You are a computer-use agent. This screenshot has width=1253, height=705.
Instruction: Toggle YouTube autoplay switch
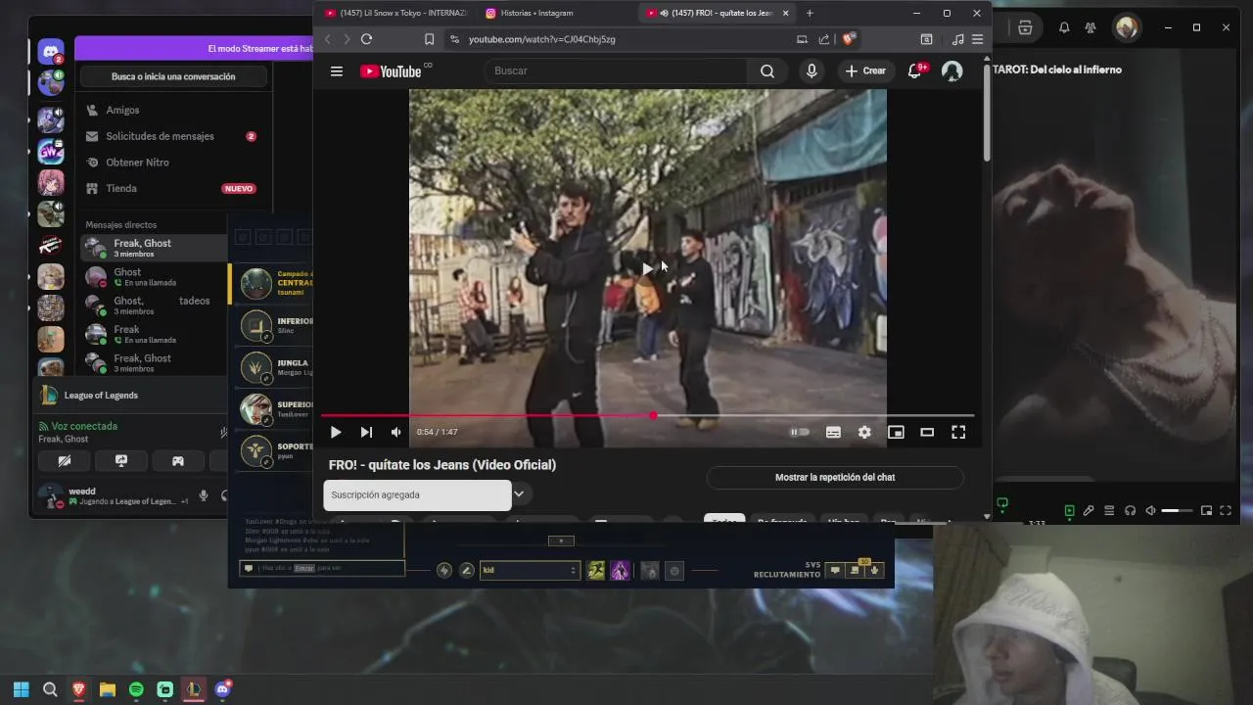pos(800,432)
